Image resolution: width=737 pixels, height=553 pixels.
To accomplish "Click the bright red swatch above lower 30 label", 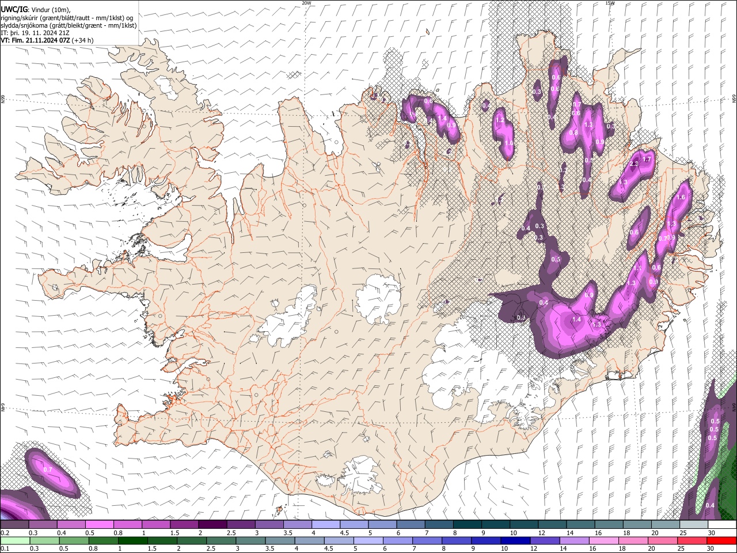I will [721, 540].
